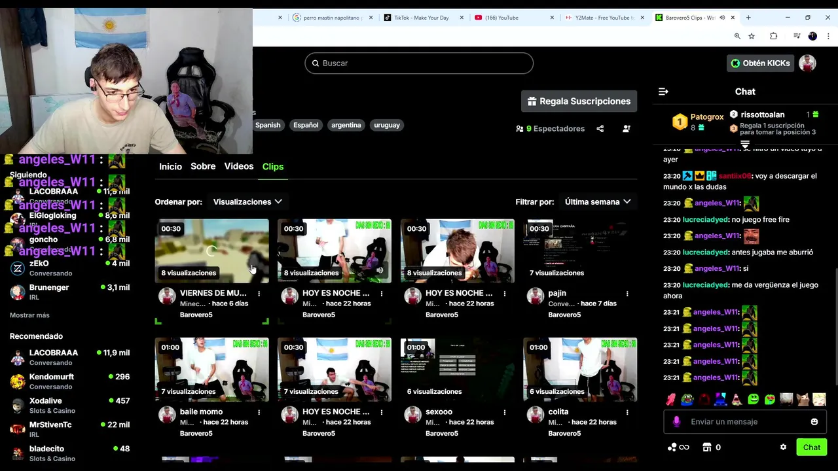Click the argentina tag
Image resolution: width=838 pixels, height=471 pixels.
pyautogui.click(x=346, y=125)
